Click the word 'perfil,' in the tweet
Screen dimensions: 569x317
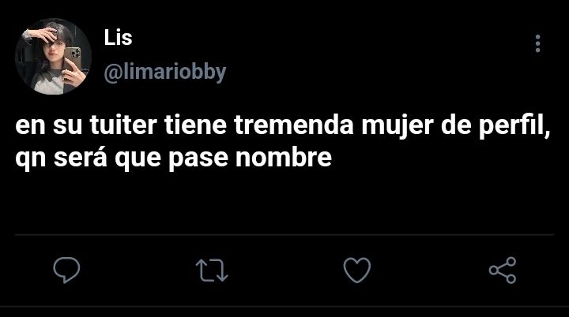coord(514,125)
